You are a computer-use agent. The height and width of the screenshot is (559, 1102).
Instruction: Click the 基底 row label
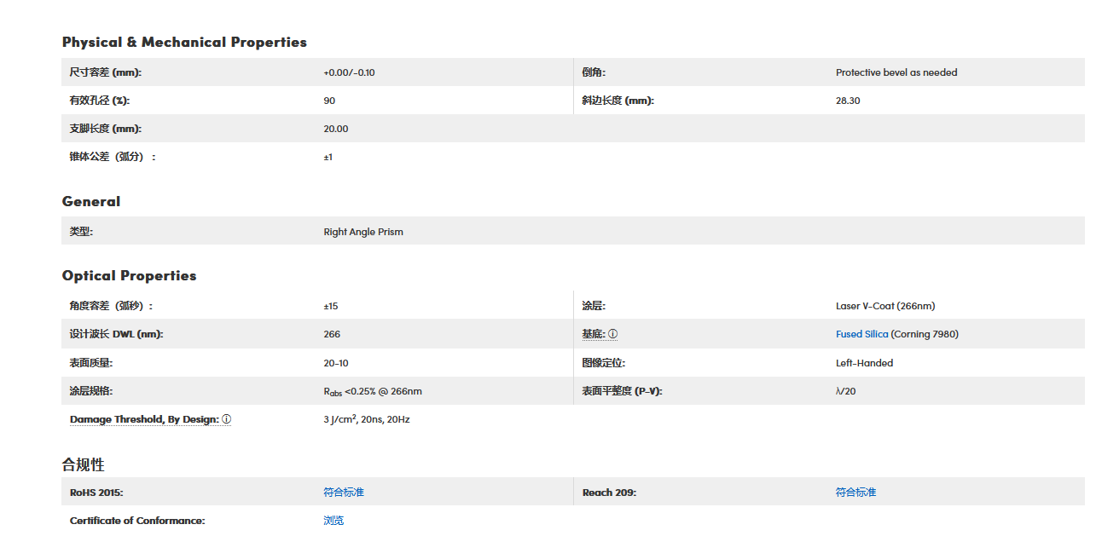(593, 334)
